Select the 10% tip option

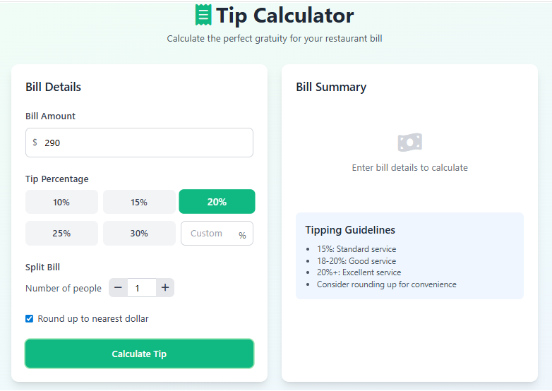coord(61,202)
